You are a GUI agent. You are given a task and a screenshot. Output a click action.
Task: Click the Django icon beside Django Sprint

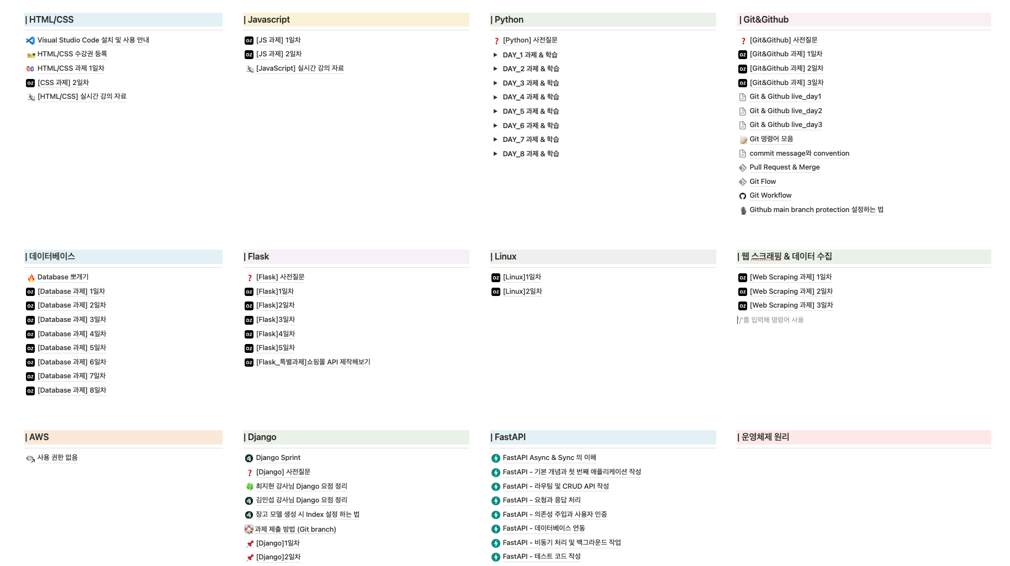click(249, 458)
